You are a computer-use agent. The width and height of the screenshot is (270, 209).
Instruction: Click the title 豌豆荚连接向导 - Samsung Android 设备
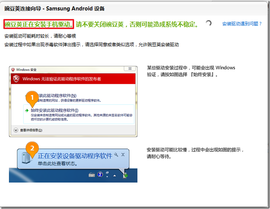click(x=54, y=9)
